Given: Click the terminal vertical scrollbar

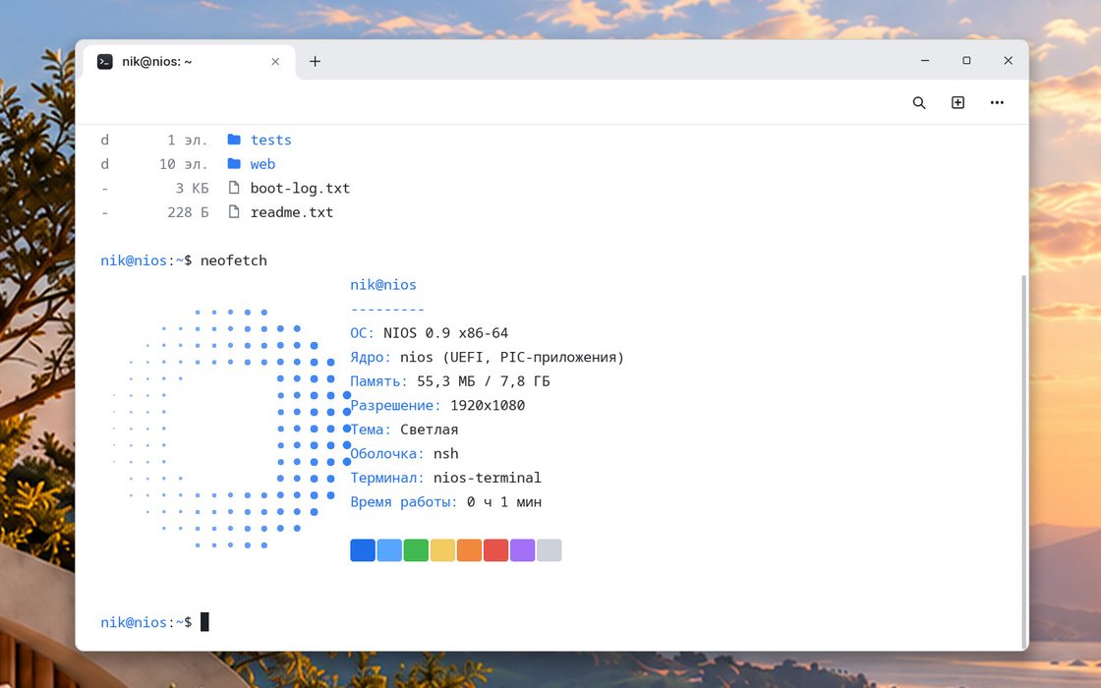Looking at the screenshot, I should click(x=1023, y=460).
